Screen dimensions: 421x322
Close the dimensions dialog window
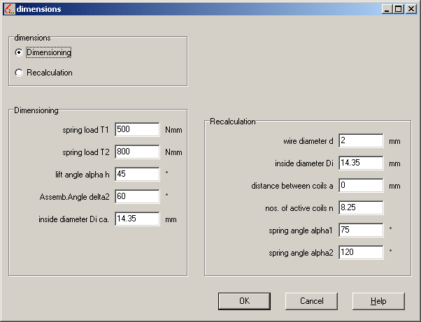[411, 9]
